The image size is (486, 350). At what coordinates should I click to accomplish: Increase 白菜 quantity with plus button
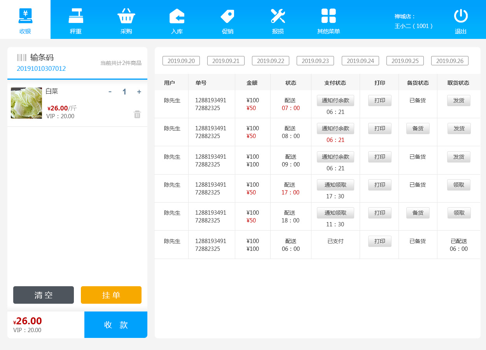point(139,92)
